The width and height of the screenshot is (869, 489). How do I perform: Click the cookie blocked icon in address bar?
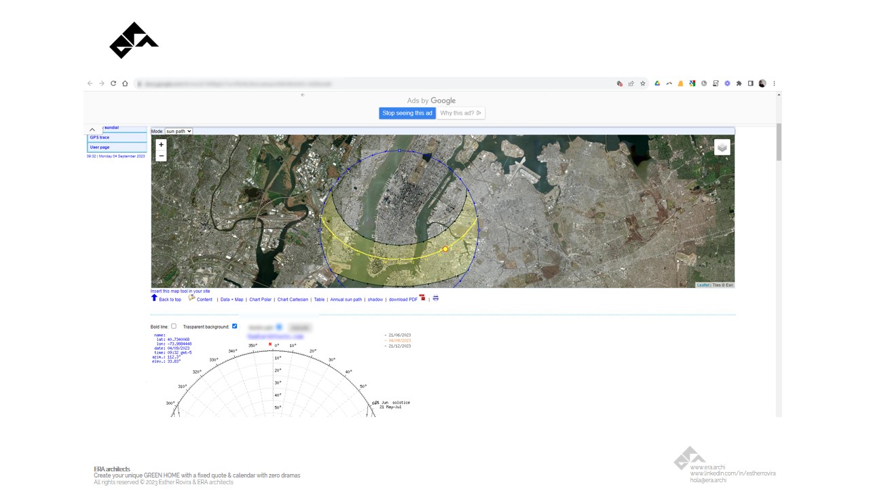pyautogui.click(x=619, y=84)
